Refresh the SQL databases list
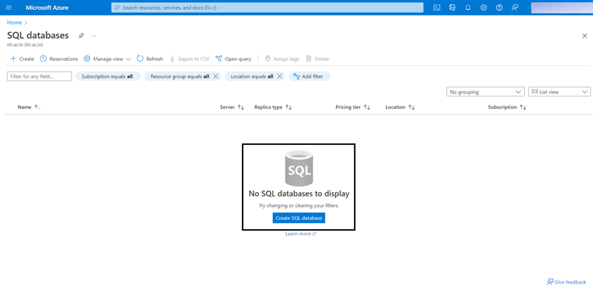The width and height of the screenshot is (593, 292). (150, 59)
